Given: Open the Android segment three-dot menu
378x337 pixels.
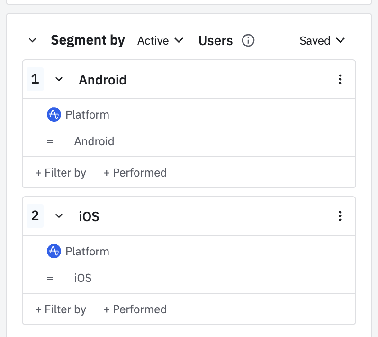Looking at the screenshot, I should point(340,80).
